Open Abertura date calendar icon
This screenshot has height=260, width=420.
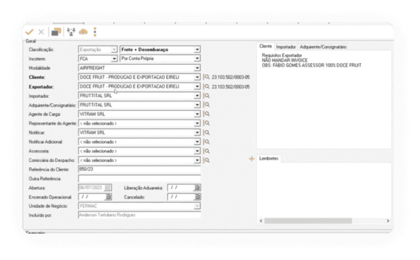(108, 187)
